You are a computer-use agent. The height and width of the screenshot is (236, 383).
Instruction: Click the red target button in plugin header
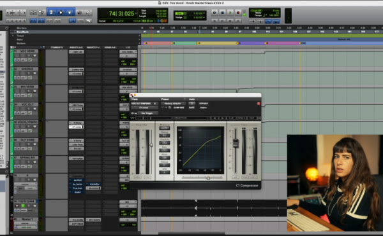click(x=259, y=104)
